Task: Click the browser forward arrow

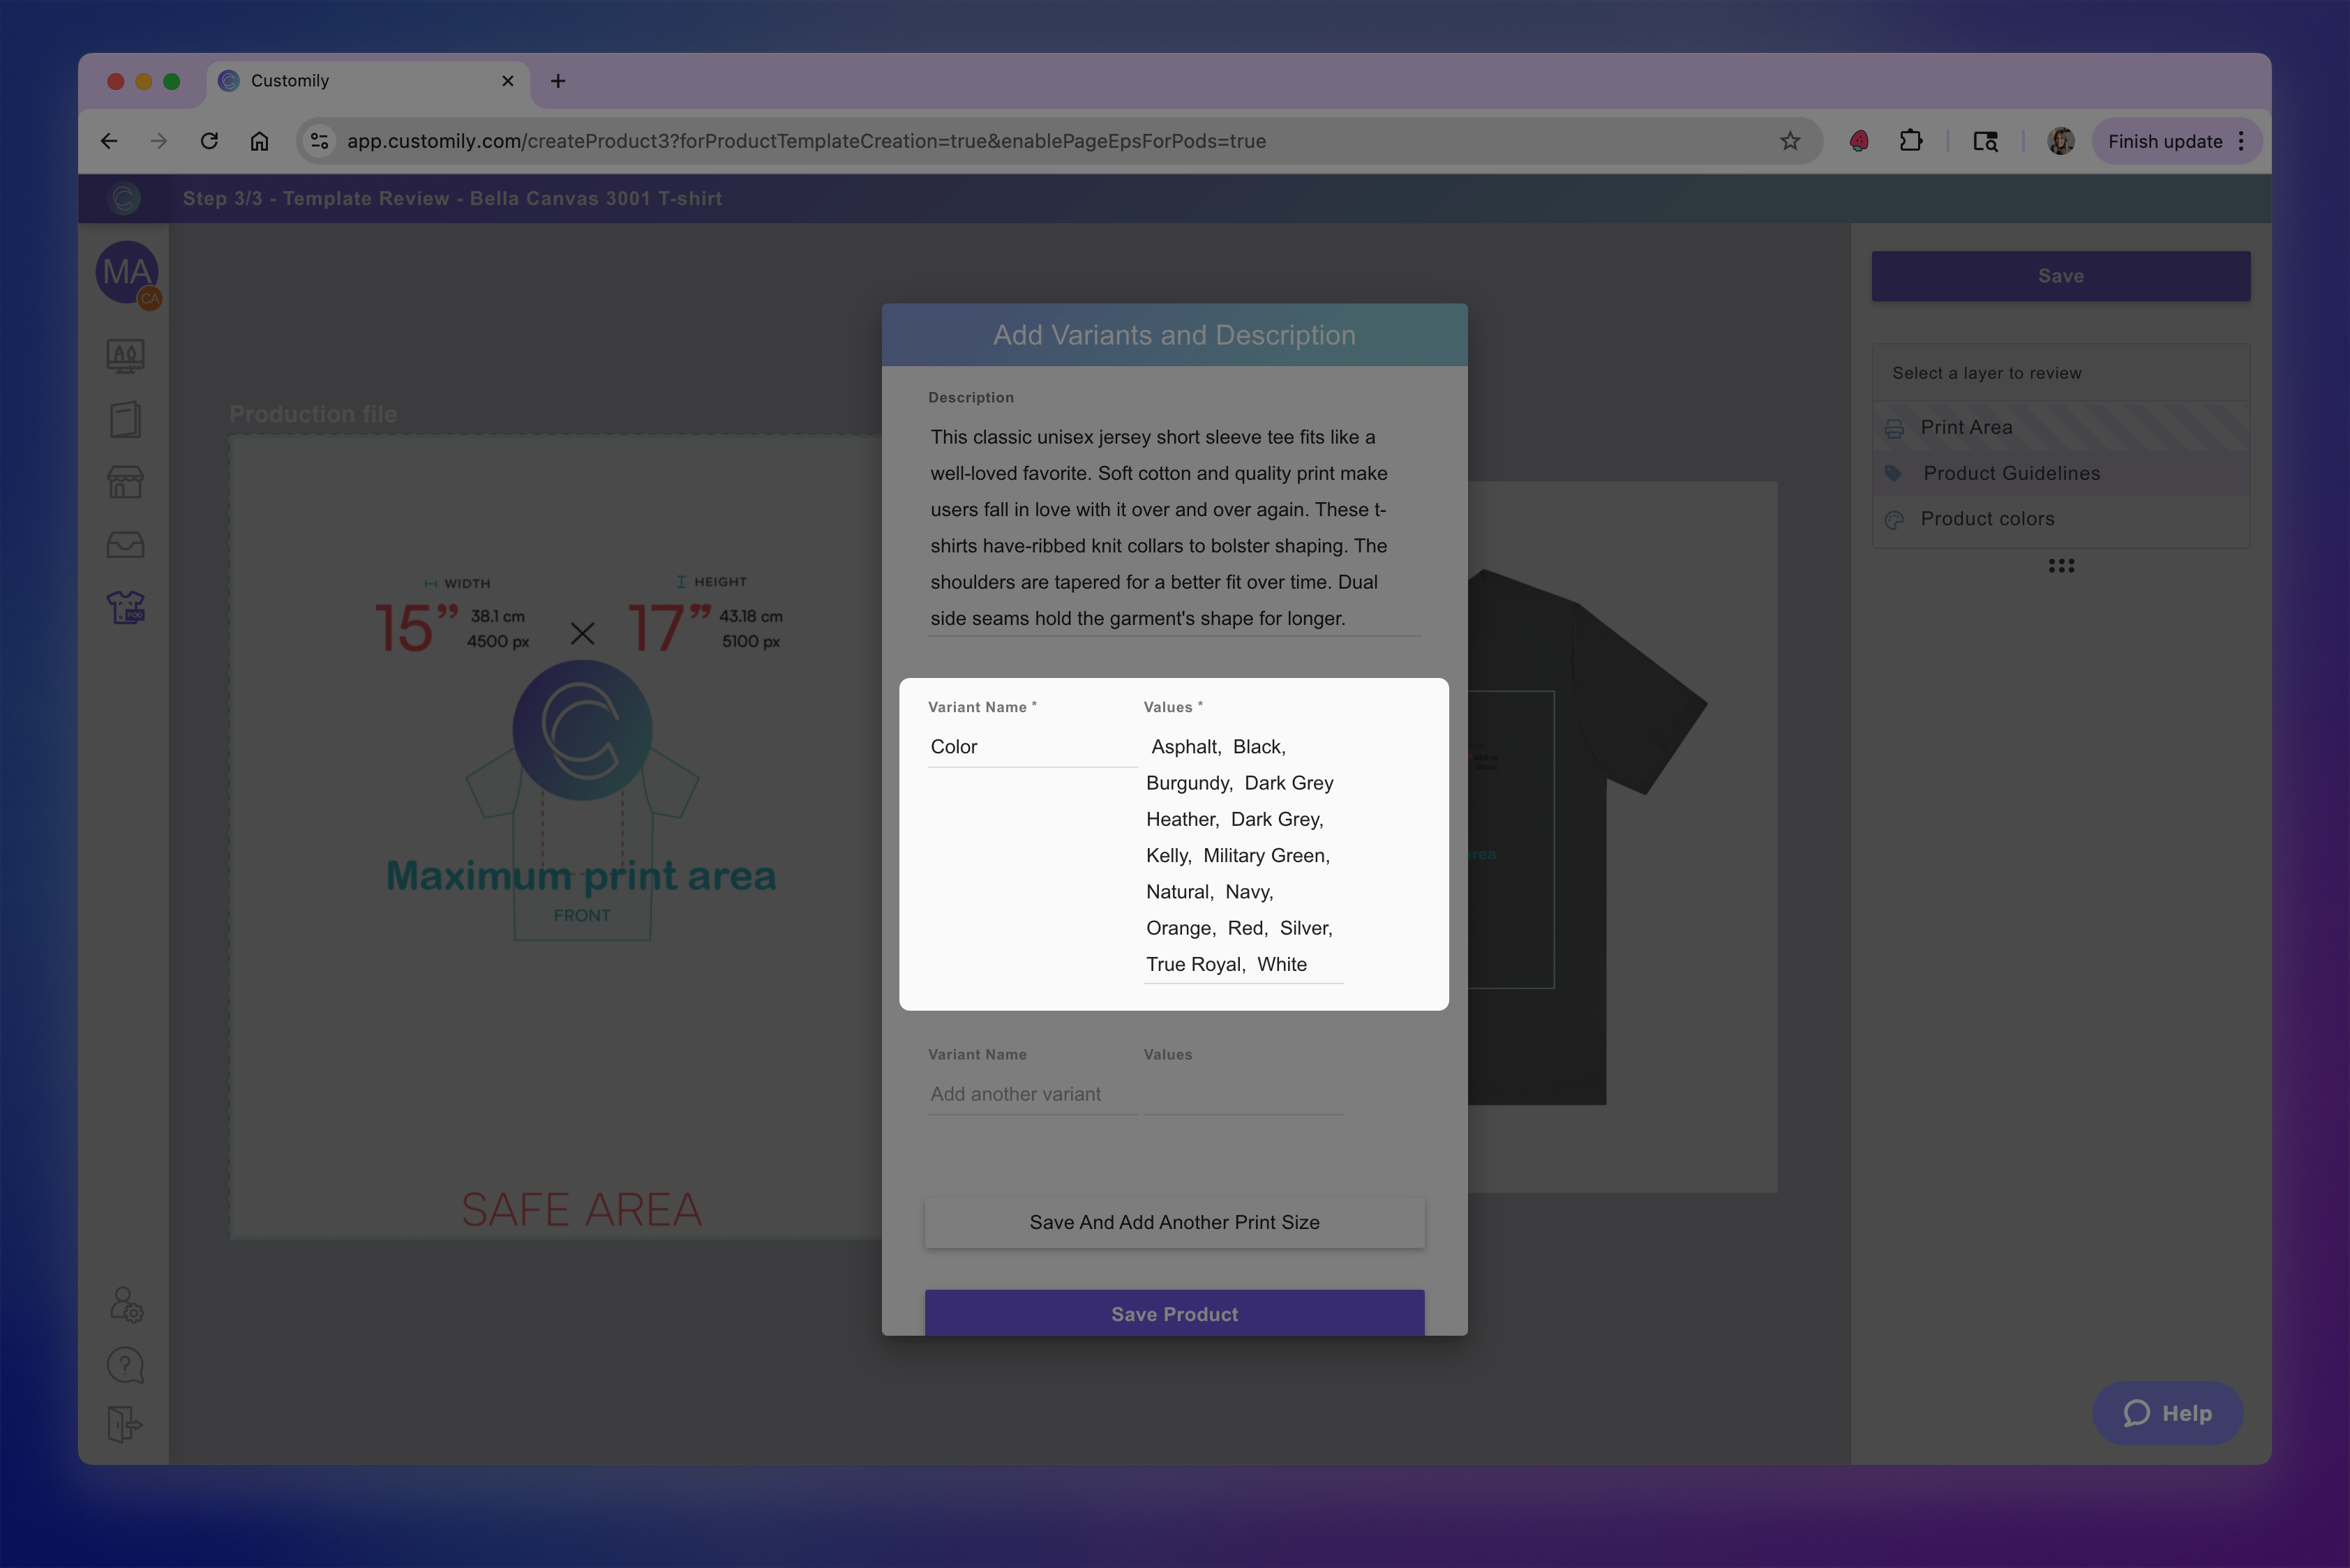Action: pyautogui.click(x=159, y=141)
